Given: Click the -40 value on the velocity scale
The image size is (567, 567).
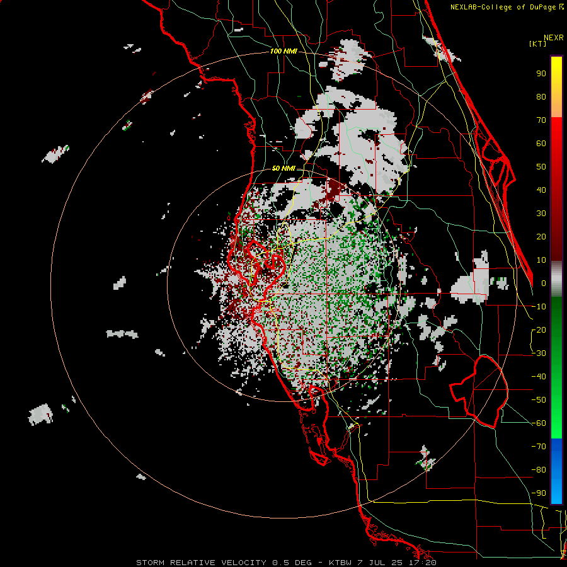Looking at the screenshot, I should coord(539,377).
